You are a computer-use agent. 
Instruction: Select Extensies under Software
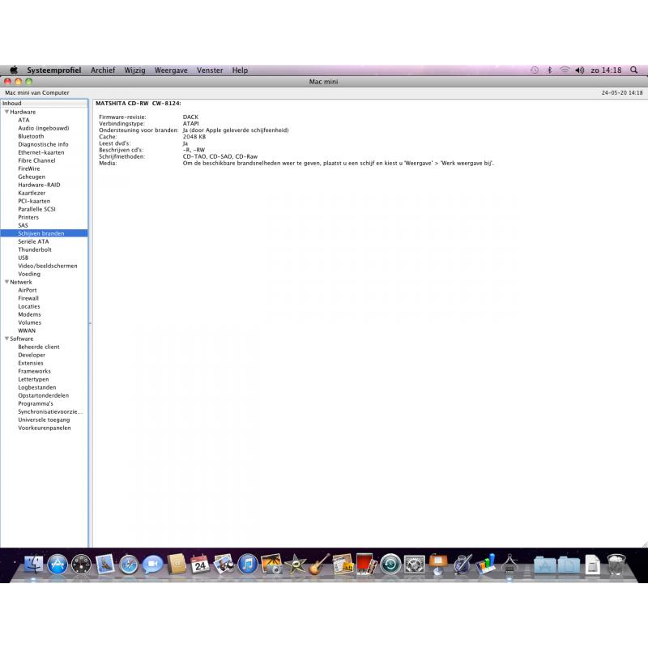(x=31, y=363)
